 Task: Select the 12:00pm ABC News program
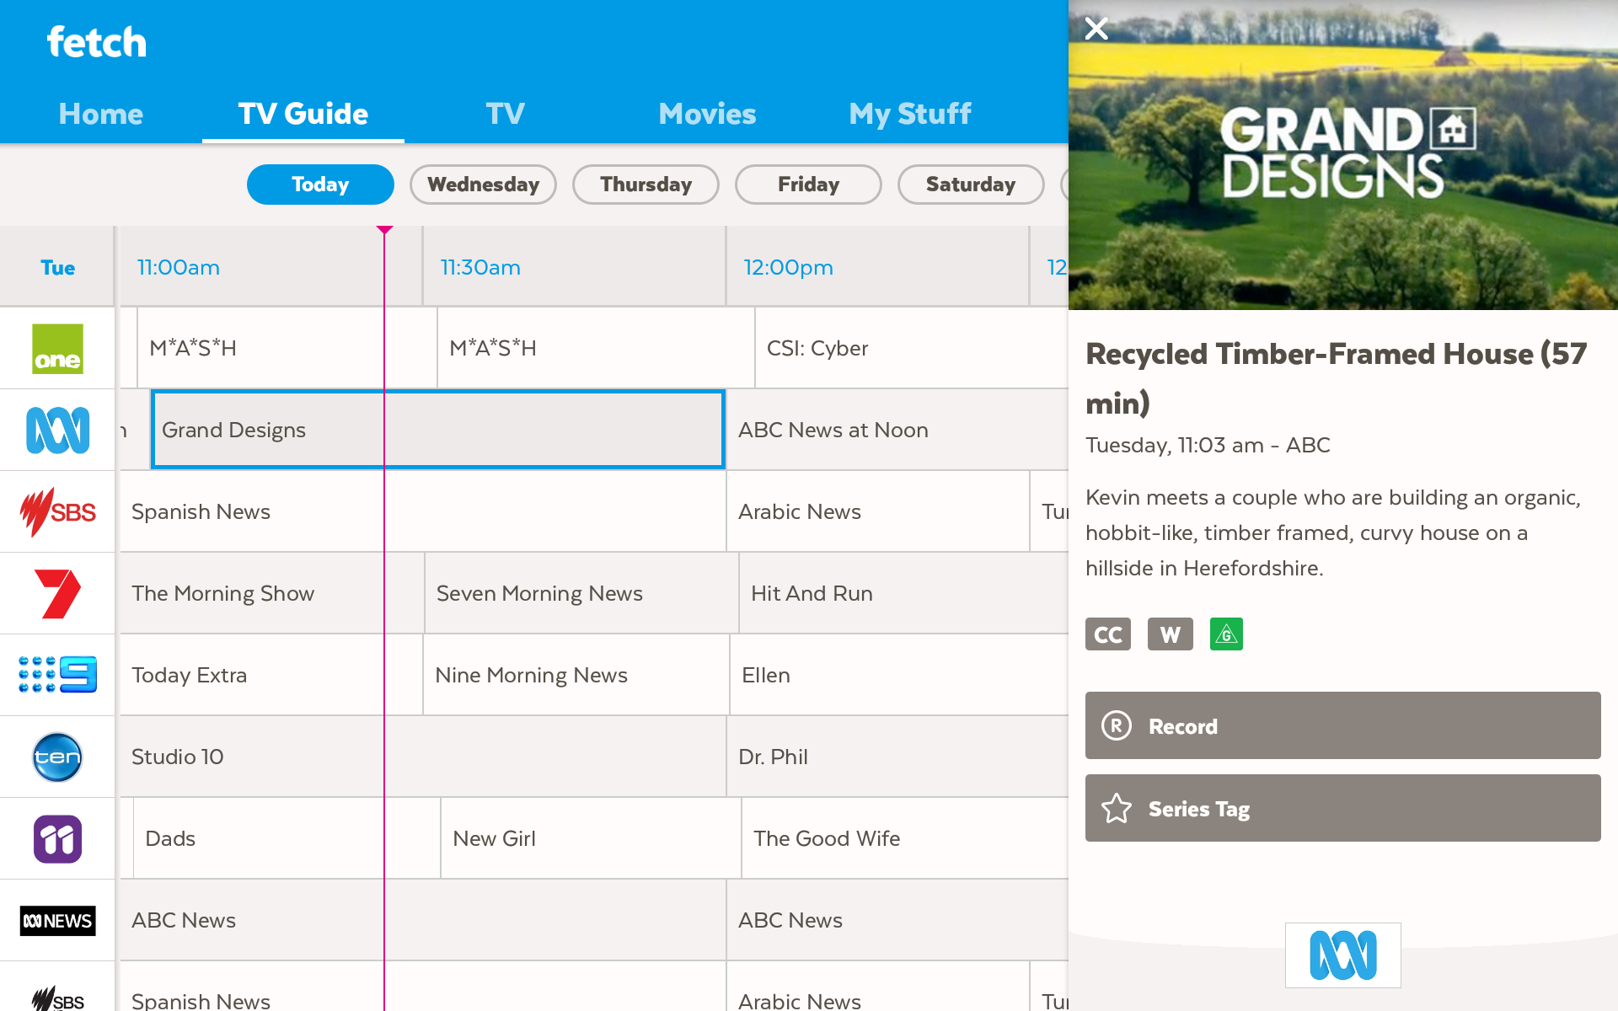[897, 920]
